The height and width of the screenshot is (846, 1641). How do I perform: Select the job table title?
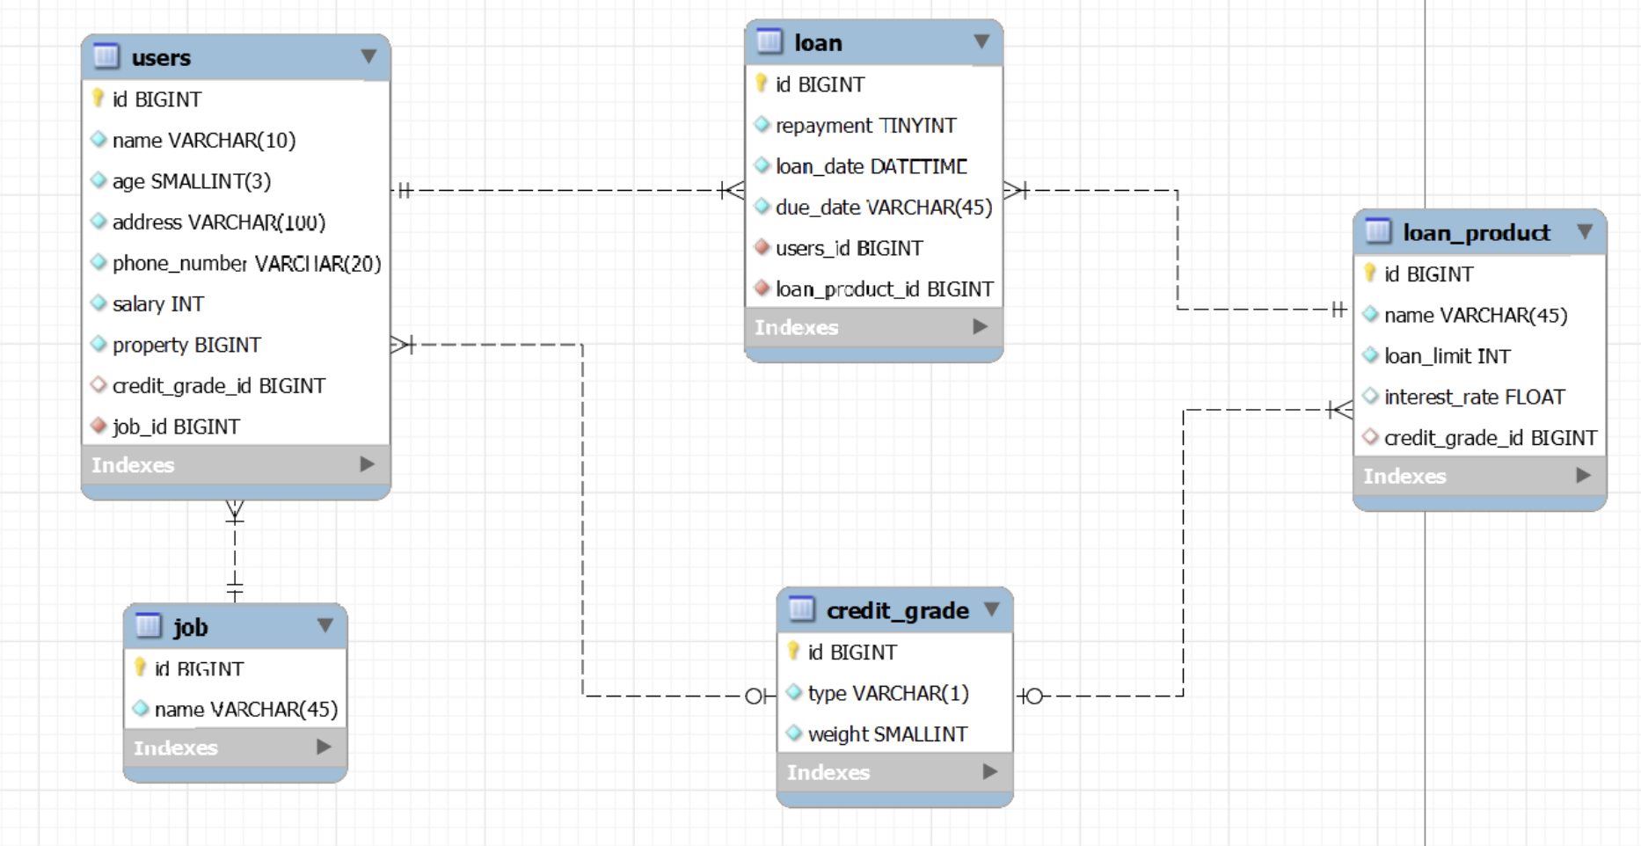190,626
